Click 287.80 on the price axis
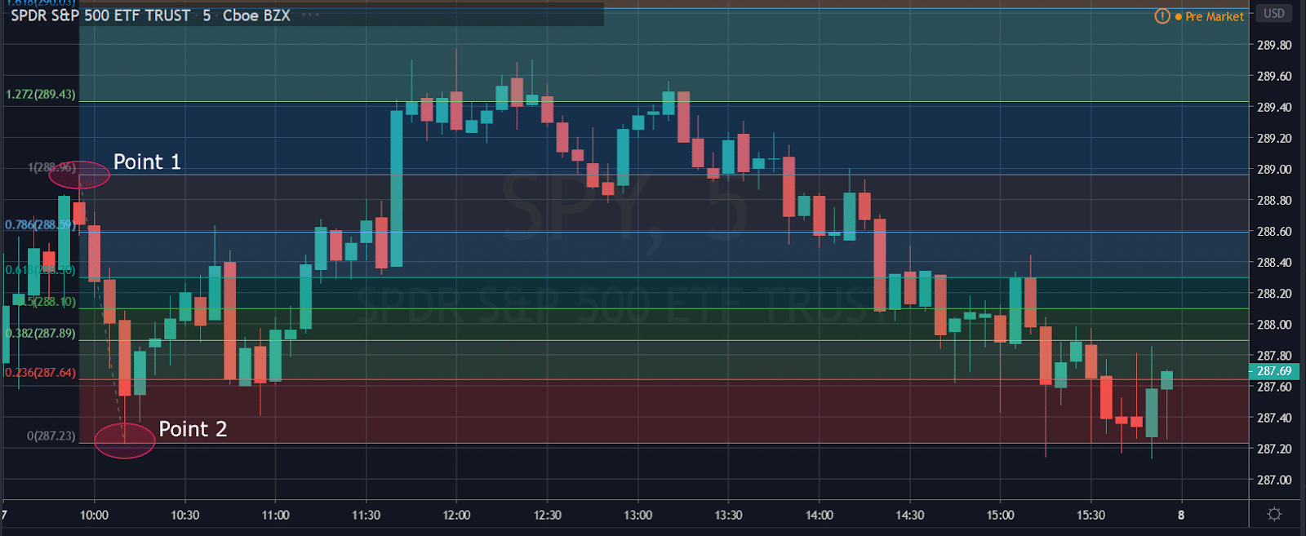The width and height of the screenshot is (1306, 536). [x=1274, y=356]
